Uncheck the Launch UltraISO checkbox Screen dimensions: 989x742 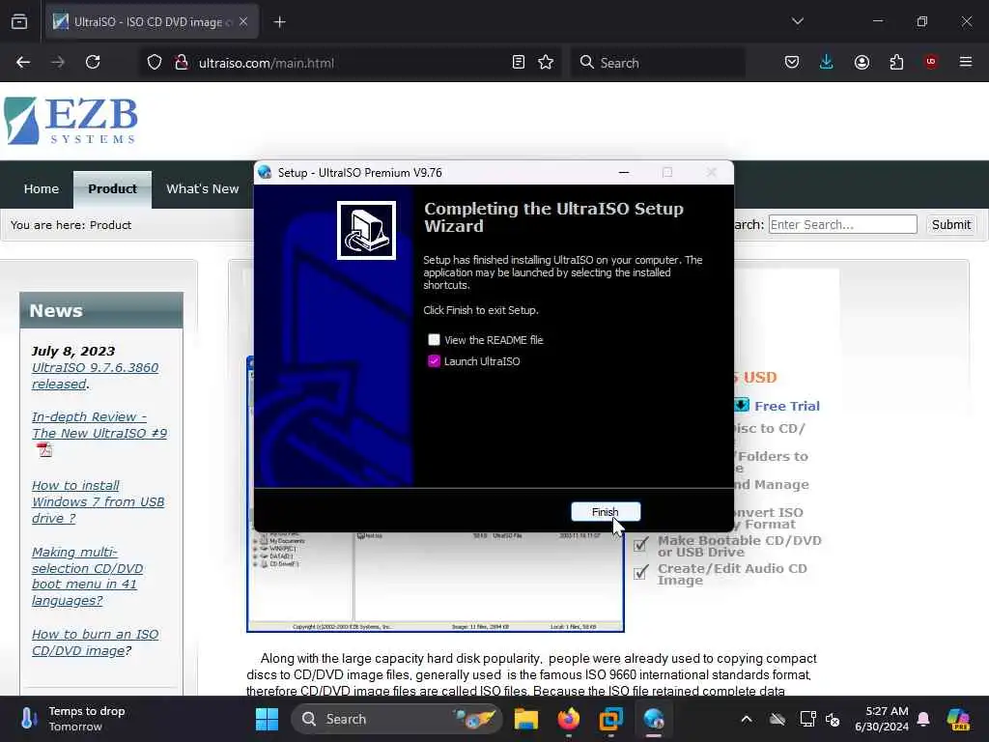pos(434,361)
